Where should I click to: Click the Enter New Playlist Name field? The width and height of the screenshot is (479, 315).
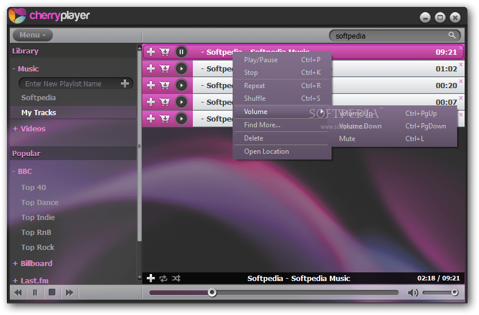(70, 84)
